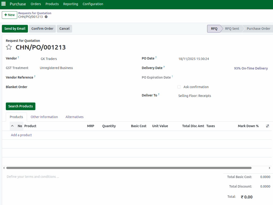Open the 93% On-Time Delivery link
The height and width of the screenshot is (205, 273).
[251, 68]
